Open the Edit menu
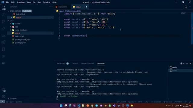193x108 pixels. pos(13,2)
